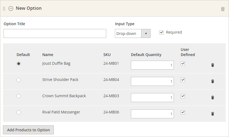Viewport: 229px width, 137px height.
Task: Remove Rival Field Messenger row
Action: coord(213,114)
